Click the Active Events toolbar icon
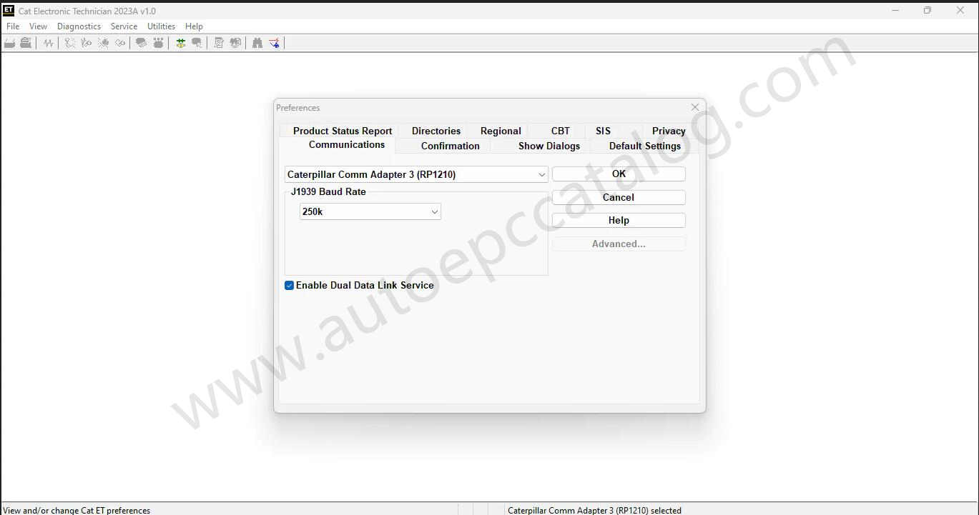This screenshot has height=515, width=979. point(104,43)
